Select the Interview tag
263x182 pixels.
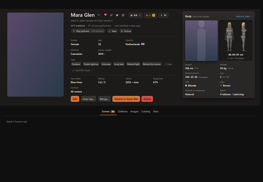point(106,64)
